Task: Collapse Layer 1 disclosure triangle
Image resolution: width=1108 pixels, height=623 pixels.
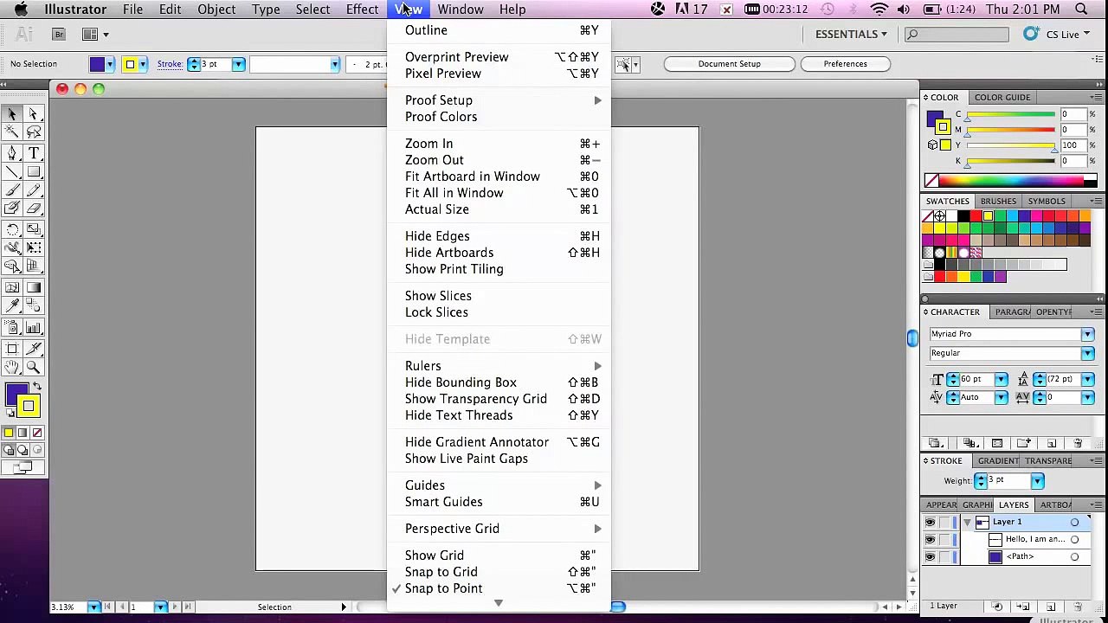Action: click(967, 523)
